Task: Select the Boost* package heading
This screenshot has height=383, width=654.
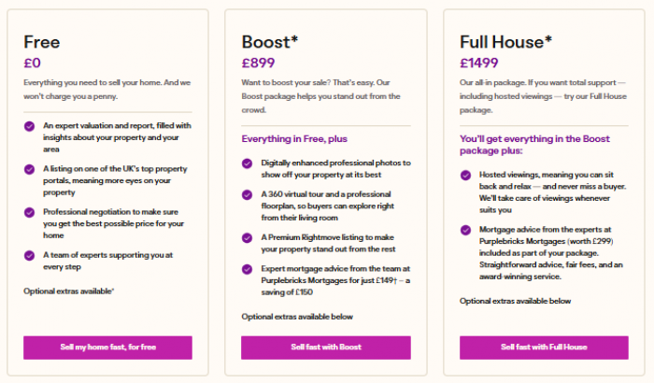Action: [x=269, y=42]
